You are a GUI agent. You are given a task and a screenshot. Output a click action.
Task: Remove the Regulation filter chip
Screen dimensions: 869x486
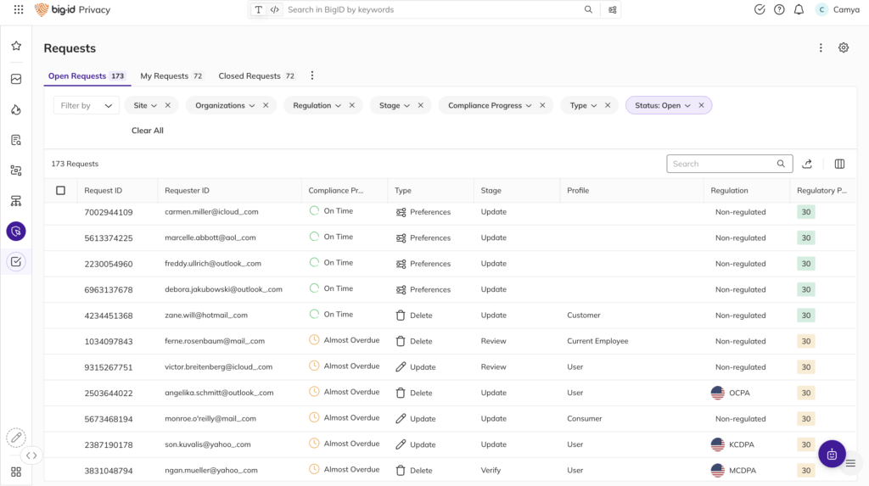(x=351, y=105)
